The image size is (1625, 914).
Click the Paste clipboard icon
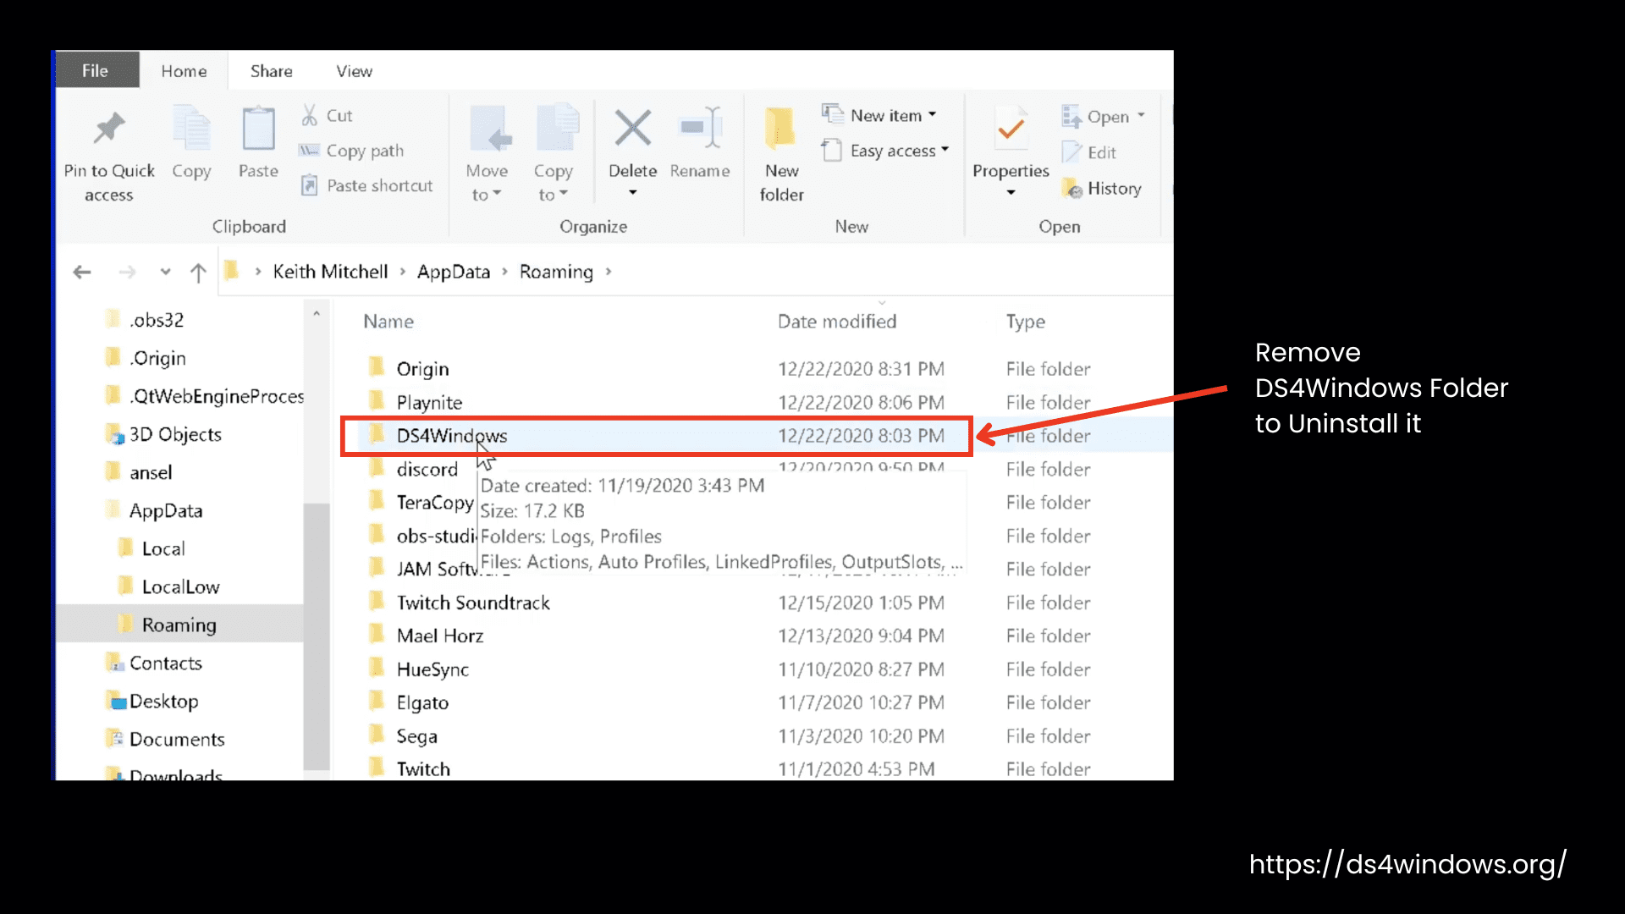[258, 129]
